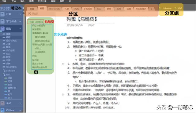Image resolution: width=196 pixels, height=113 pixels.
Task: Open the 平面构成元素-线 page
Action: tap(40, 33)
